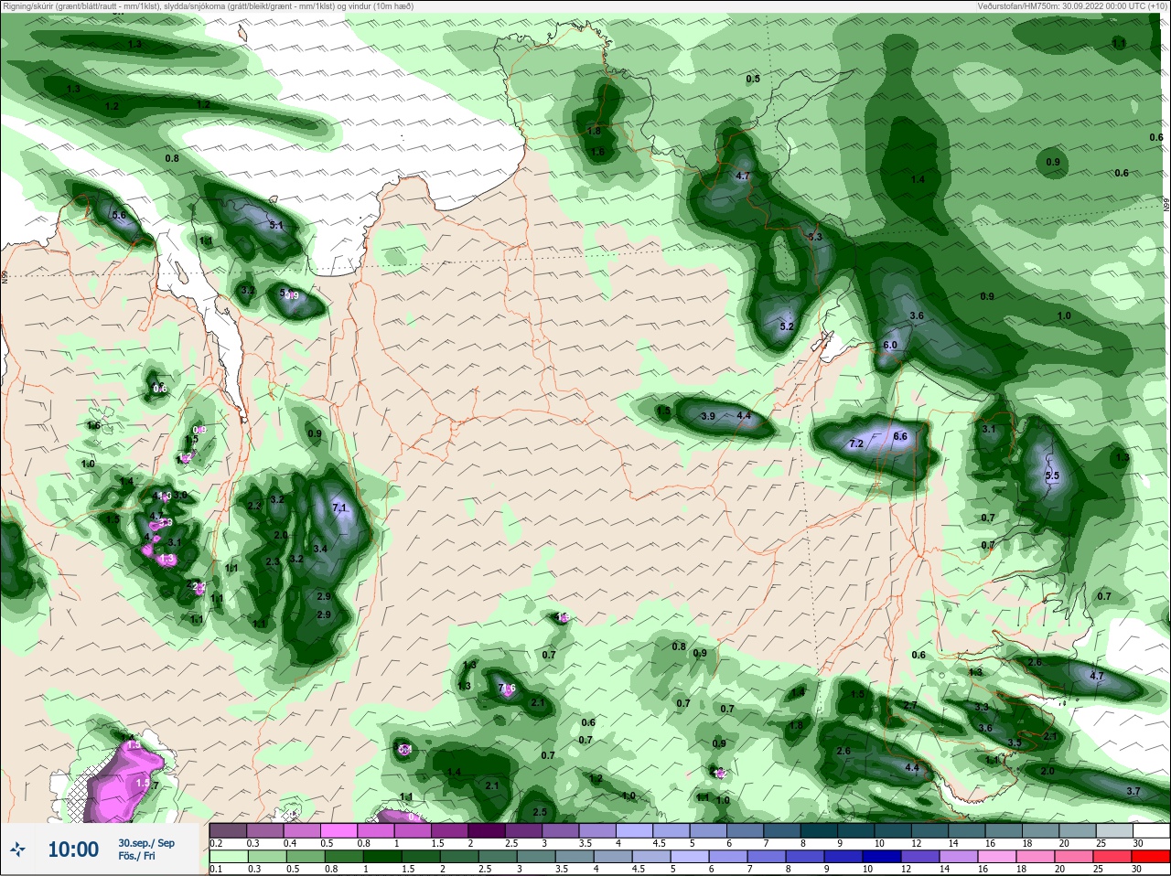Screen dimensions: 1171x876
Task: Click the 'Fös./ Fri' weekday label
Action: coord(137,857)
